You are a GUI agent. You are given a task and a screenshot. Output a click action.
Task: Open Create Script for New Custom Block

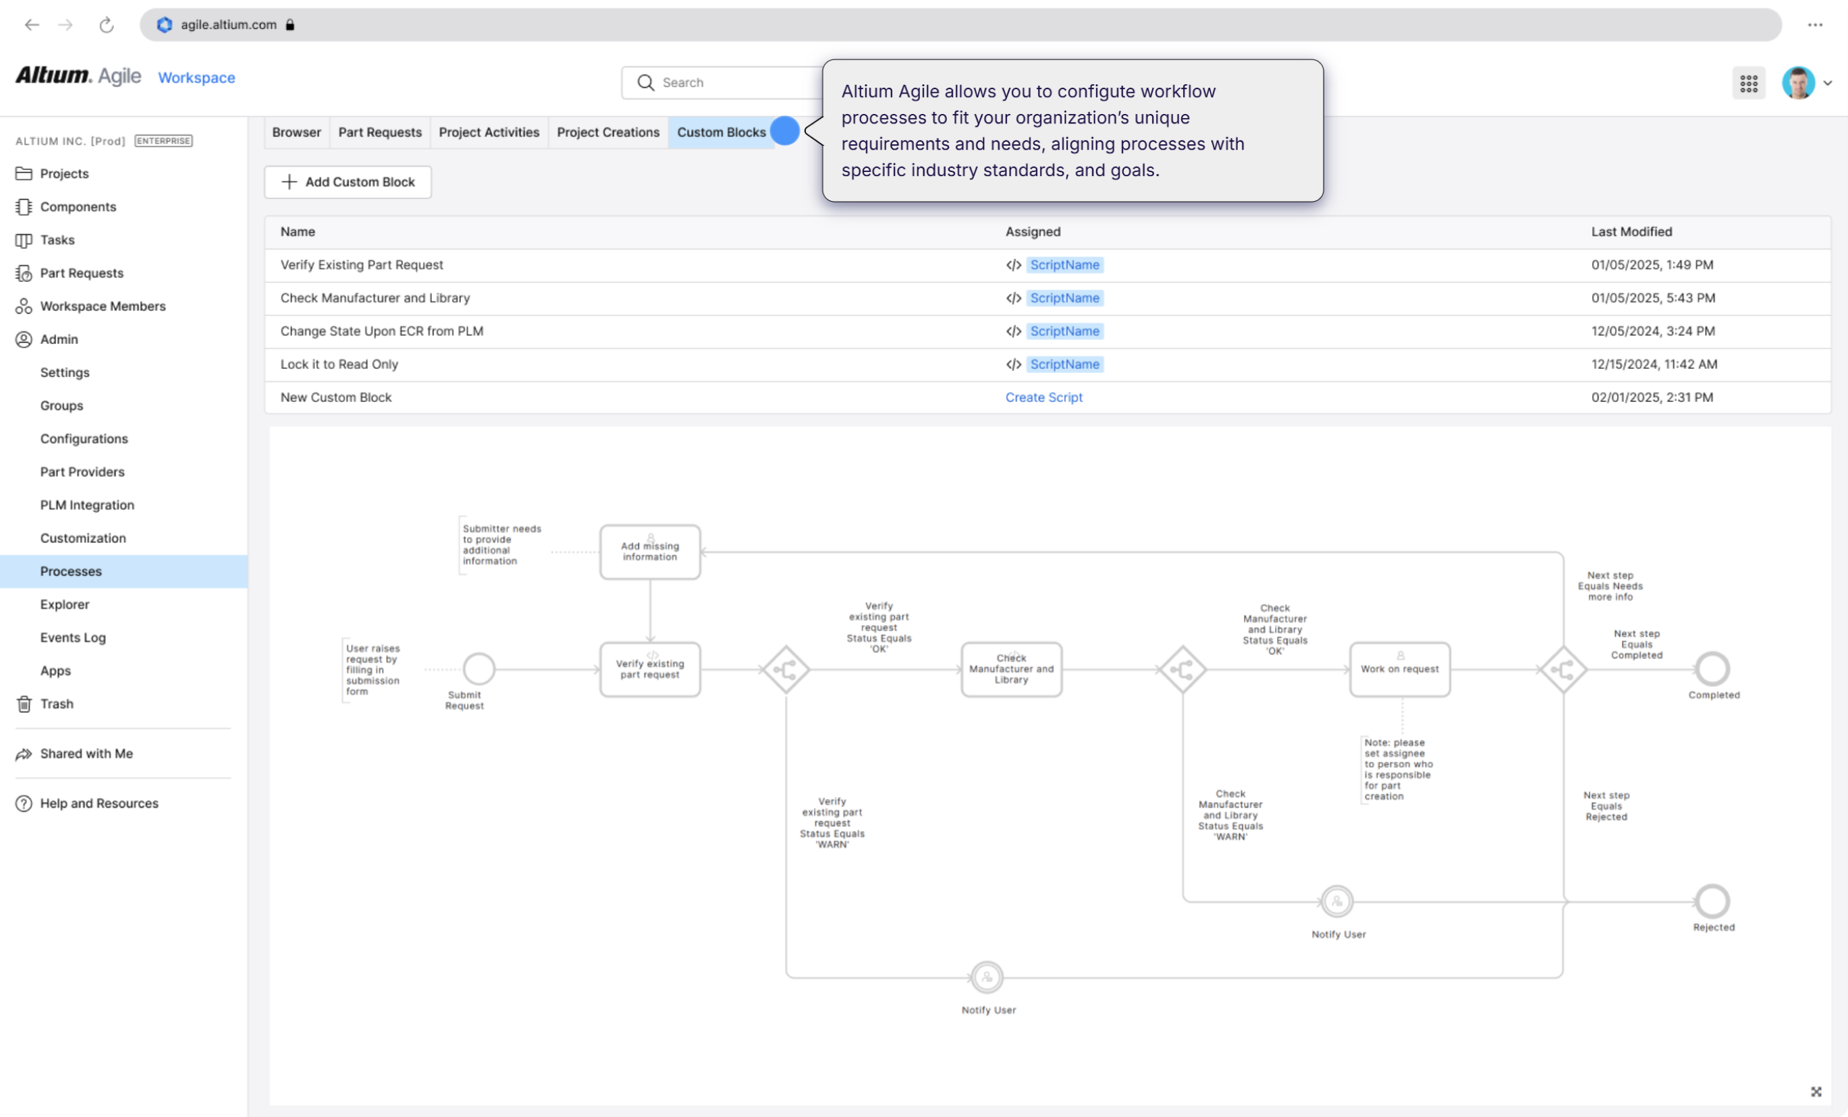pos(1043,397)
